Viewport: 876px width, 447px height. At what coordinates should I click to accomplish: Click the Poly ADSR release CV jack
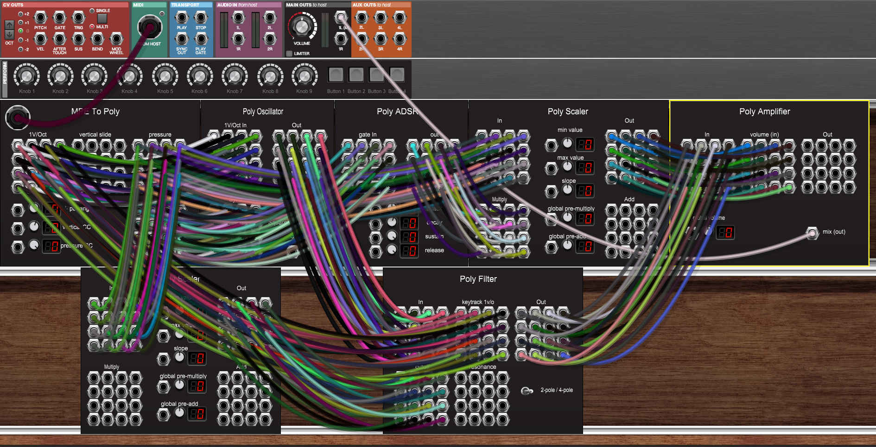[x=375, y=251]
